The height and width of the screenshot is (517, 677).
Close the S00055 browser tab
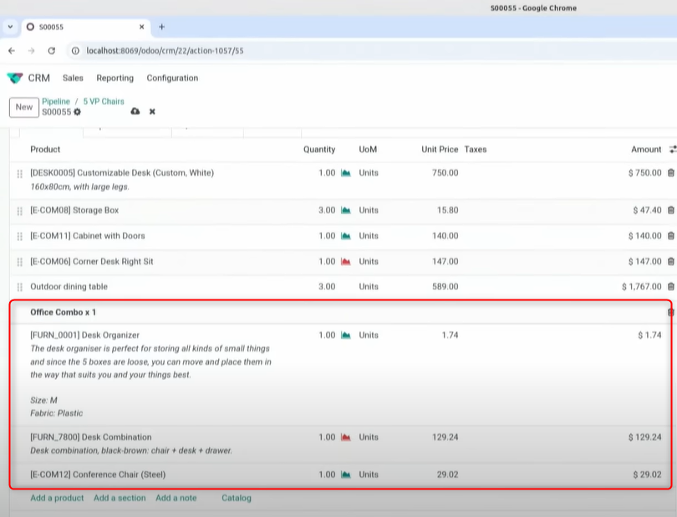(x=141, y=27)
